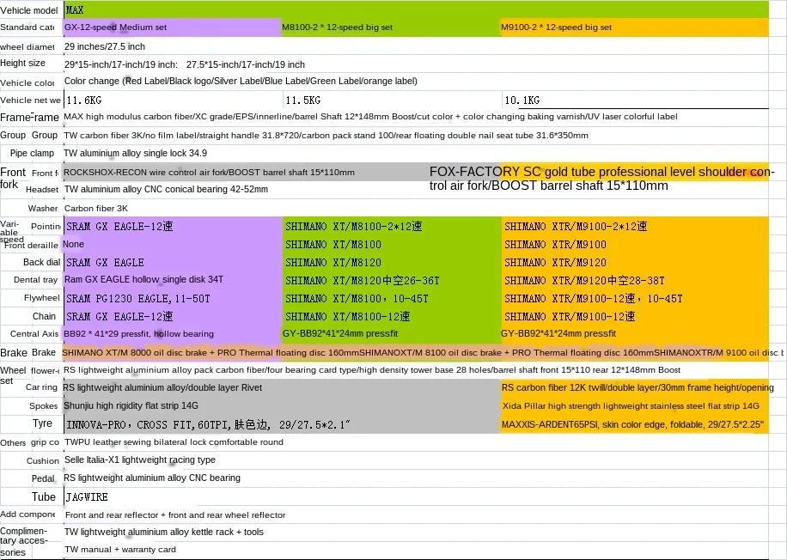This screenshot has height=560, width=787.
Task: Click GY-BB92*41*24mm pressfit in orange column
Action: click(635, 334)
